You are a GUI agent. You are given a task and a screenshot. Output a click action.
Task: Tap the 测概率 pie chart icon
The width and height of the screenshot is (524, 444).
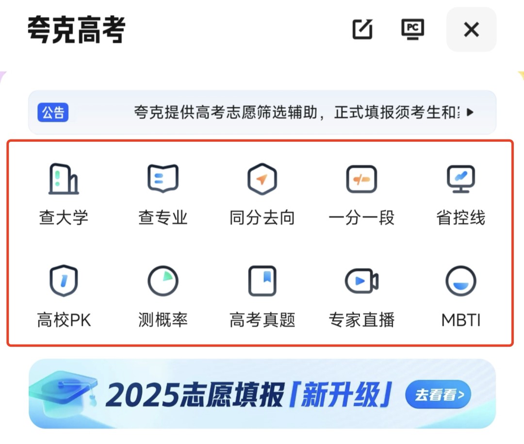point(163,281)
